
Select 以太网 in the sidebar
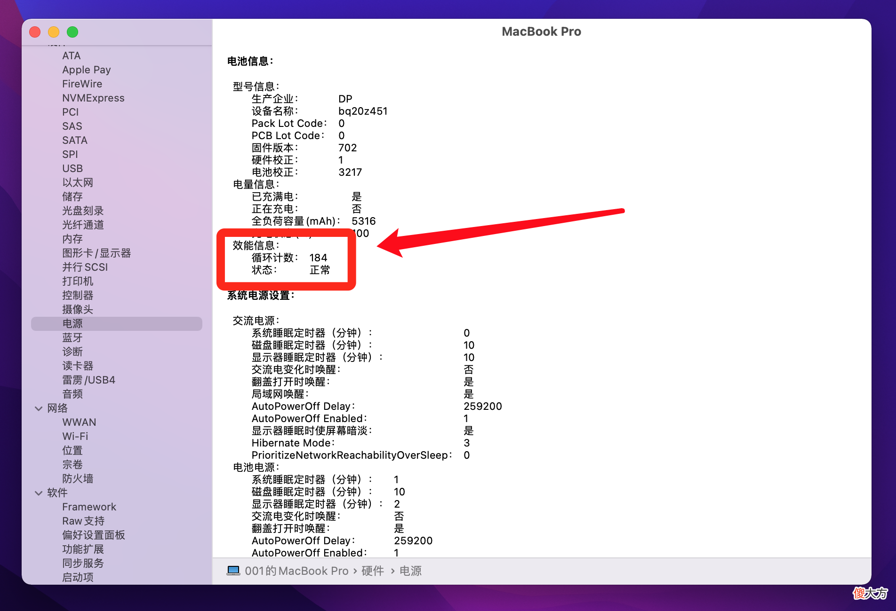(78, 182)
